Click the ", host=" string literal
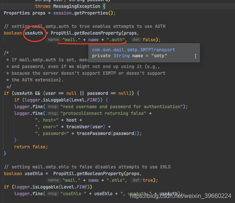This screenshot has width=235, height=203. pyautogui.click(x=47, y=120)
